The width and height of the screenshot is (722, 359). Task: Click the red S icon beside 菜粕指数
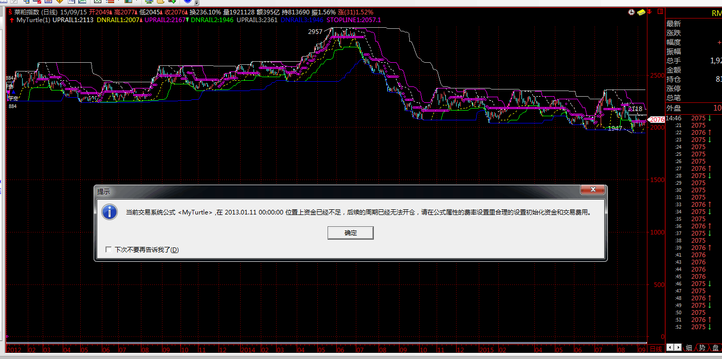point(10,12)
